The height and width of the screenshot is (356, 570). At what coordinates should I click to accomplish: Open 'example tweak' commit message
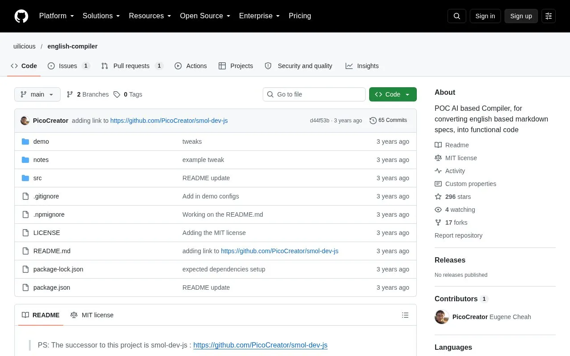pyautogui.click(x=203, y=160)
